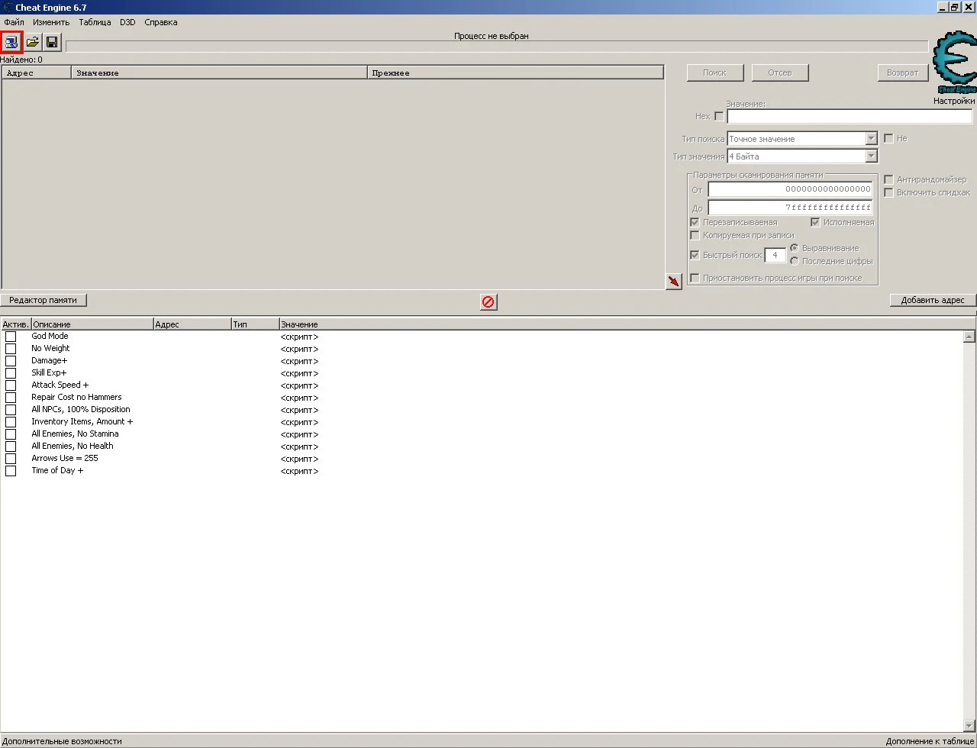The height and width of the screenshot is (748, 977).
Task: Click 'Дополнение к таблице' in status bar
Action: click(930, 741)
